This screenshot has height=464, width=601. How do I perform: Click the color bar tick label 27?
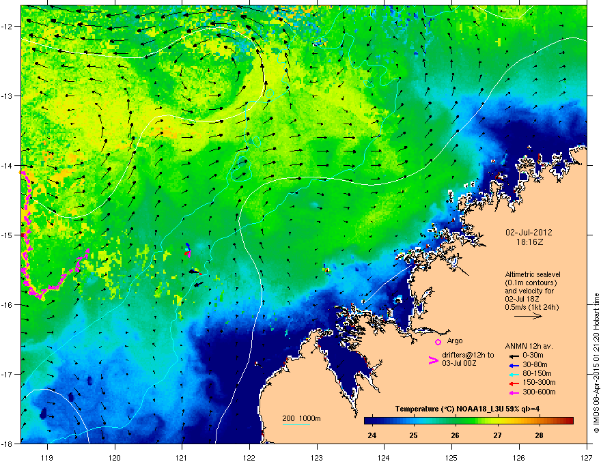[x=497, y=435]
